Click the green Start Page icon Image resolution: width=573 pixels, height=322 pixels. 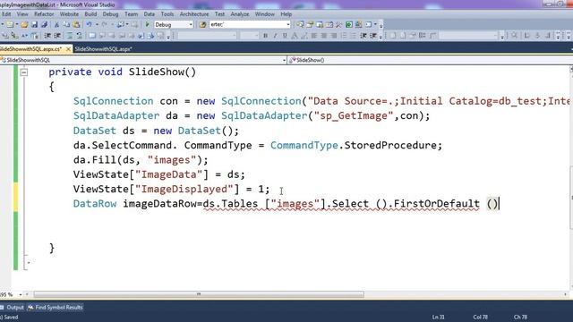(349, 24)
